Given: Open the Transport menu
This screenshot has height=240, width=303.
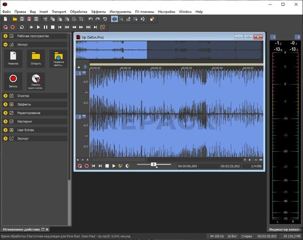Looking at the screenshot, I should tap(59, 12).
